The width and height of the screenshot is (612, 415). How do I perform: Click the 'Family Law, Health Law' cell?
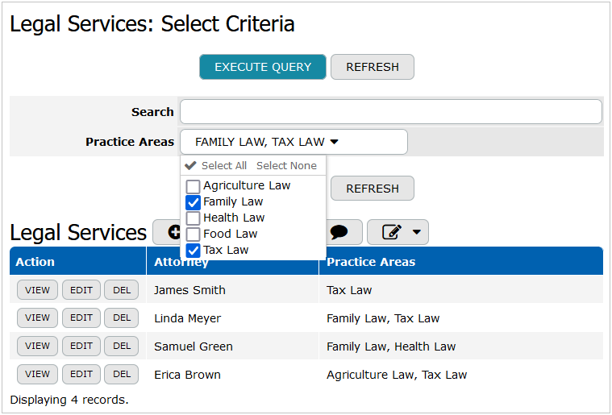pyautogui.click(x=461, y=346)
